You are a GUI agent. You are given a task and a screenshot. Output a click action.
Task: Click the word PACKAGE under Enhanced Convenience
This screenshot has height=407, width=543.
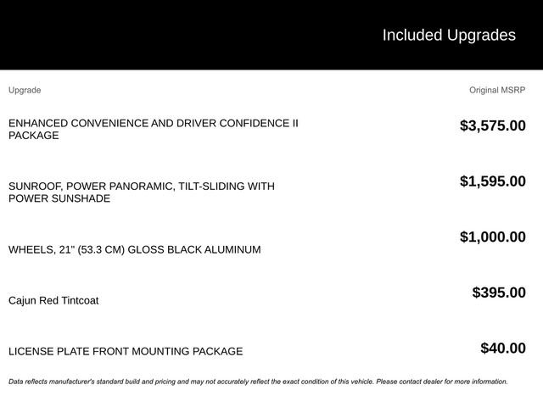(x=34, y=136)
